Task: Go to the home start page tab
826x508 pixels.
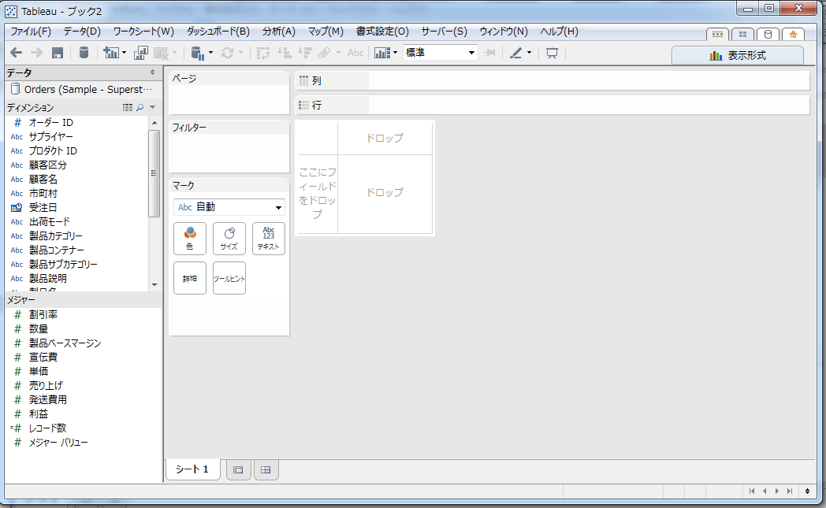Action: point(794,34)
